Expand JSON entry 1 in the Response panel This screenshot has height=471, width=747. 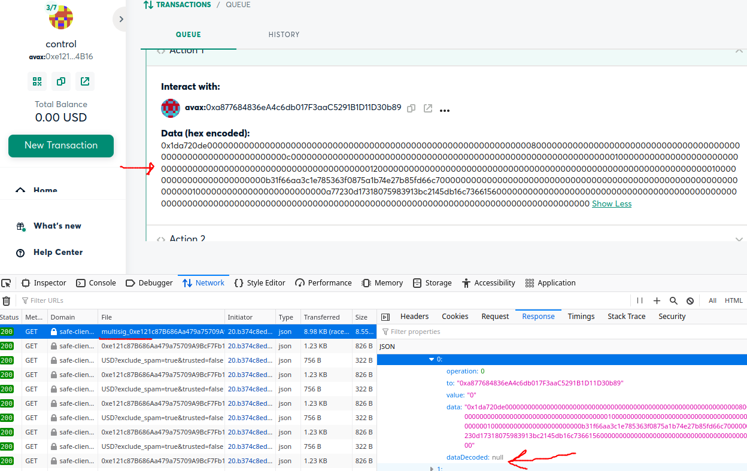point(432,469)
